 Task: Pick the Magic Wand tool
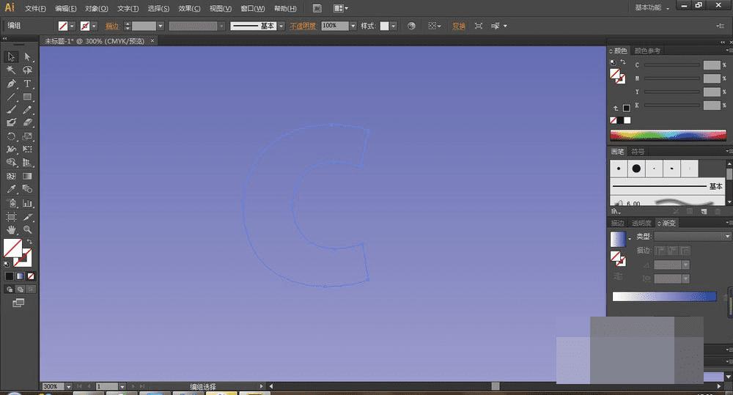pyautogui.click(x=11, y=70)
